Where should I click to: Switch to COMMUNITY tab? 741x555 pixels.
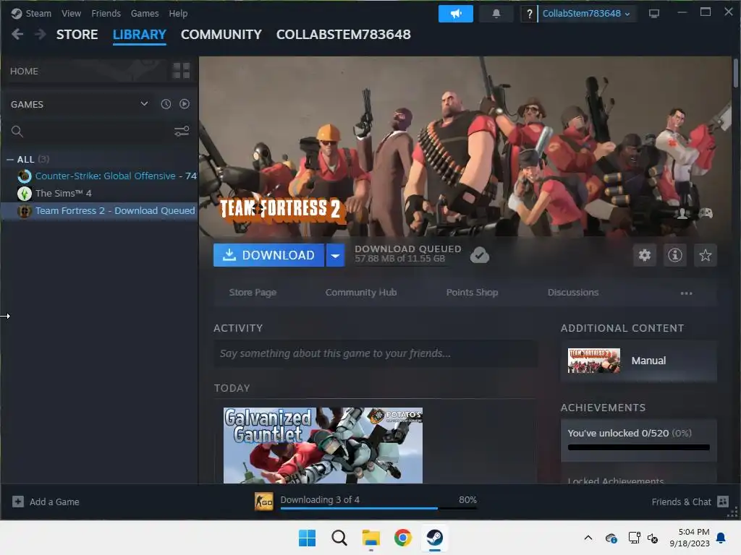coord(221,35)
